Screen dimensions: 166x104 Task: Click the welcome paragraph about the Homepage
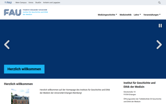(75, 91)
